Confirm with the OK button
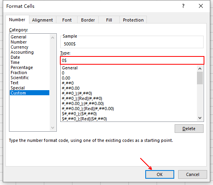 pyautogui.click(x=160, y=174)
